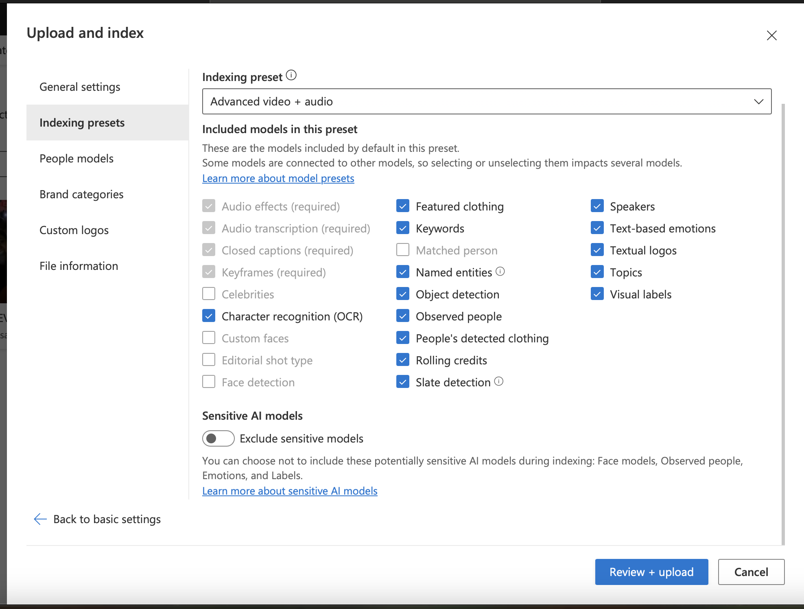Open the General settings tab
Image resolution: width=804 pixels, height=609 pixels.
(x=80, y=87)
